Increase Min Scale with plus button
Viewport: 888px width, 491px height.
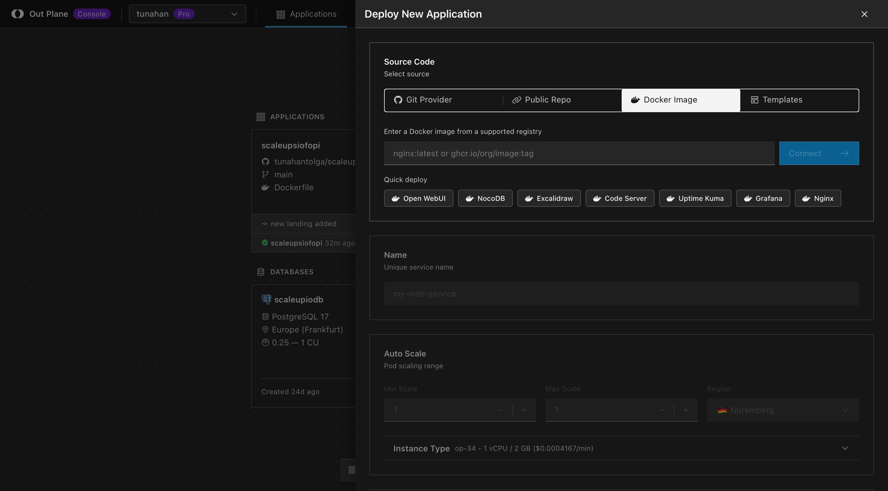(x=524, y=410)
